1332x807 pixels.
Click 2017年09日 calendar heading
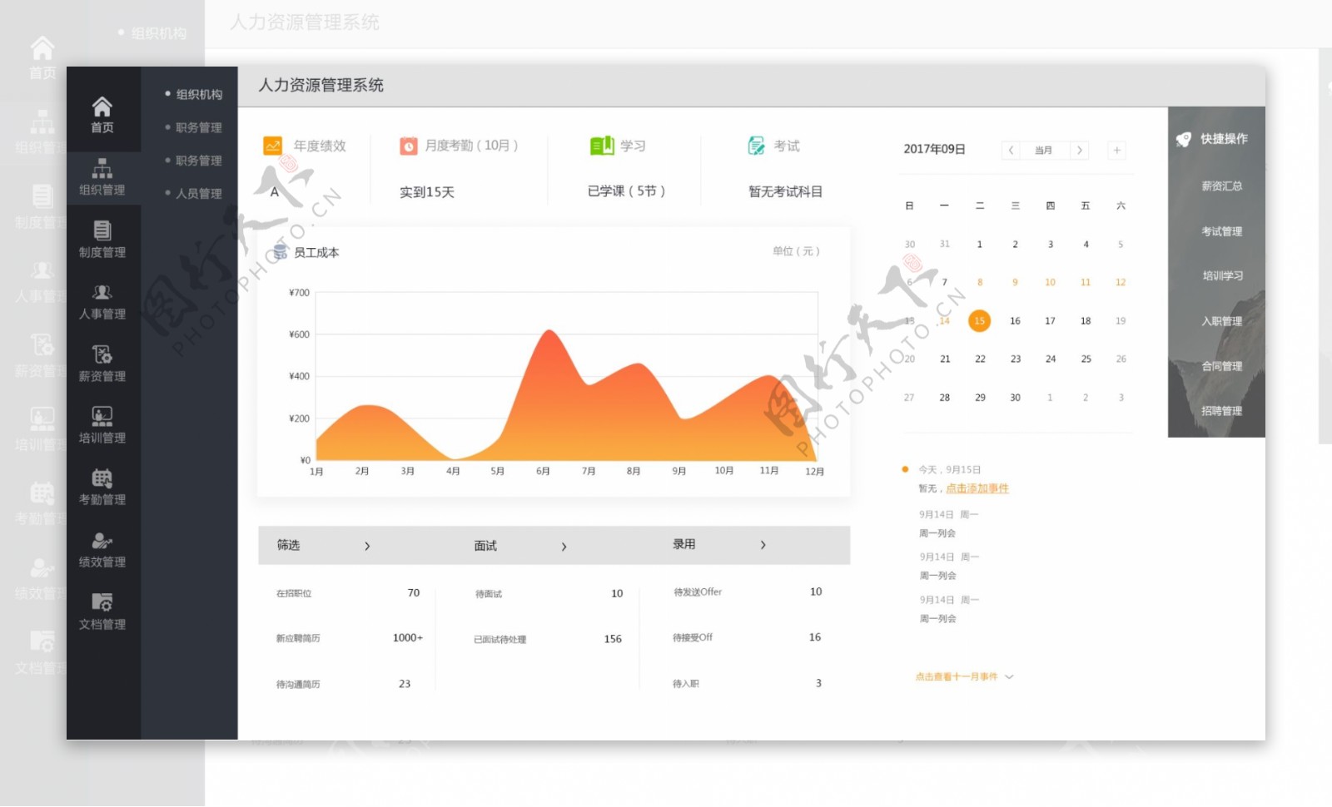click(934, 149)
